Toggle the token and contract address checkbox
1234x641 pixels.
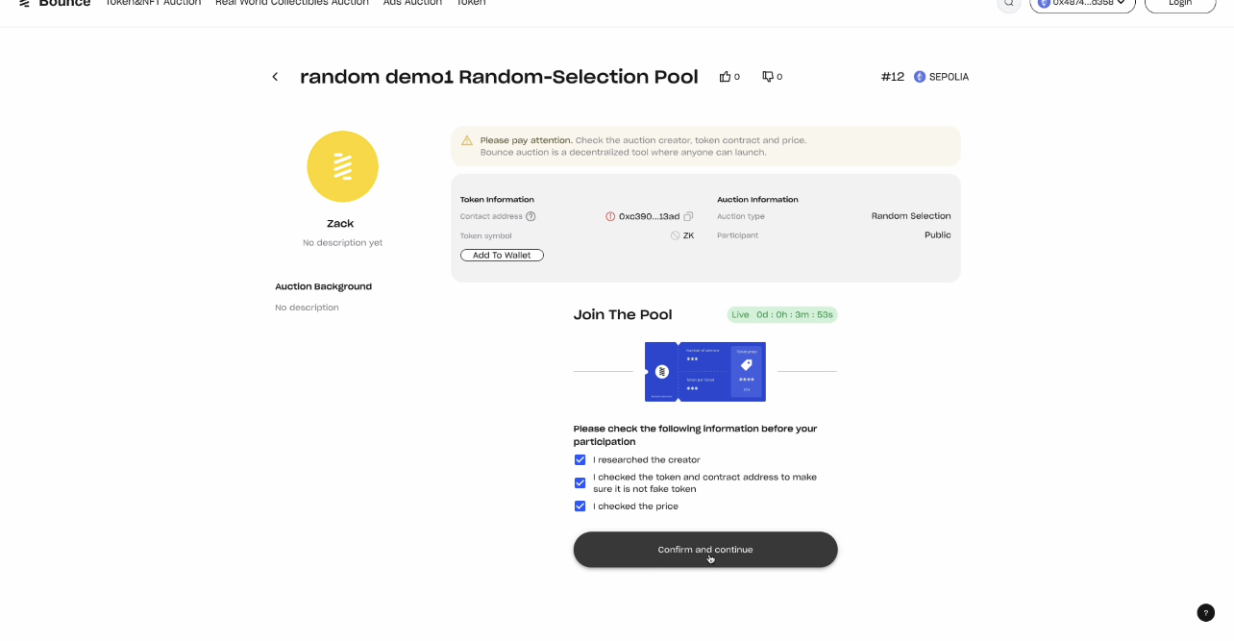point(580,483)
